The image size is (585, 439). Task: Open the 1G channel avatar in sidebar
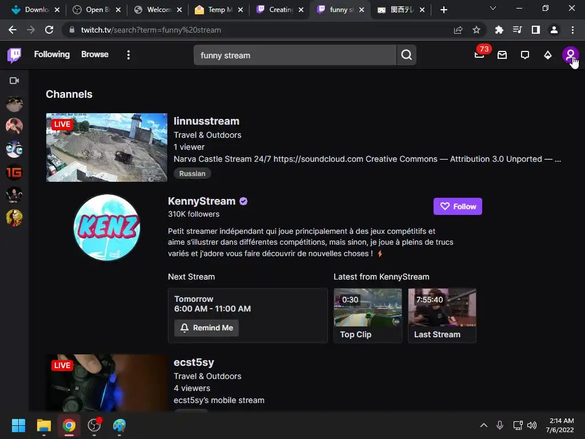tap(14, 172)
